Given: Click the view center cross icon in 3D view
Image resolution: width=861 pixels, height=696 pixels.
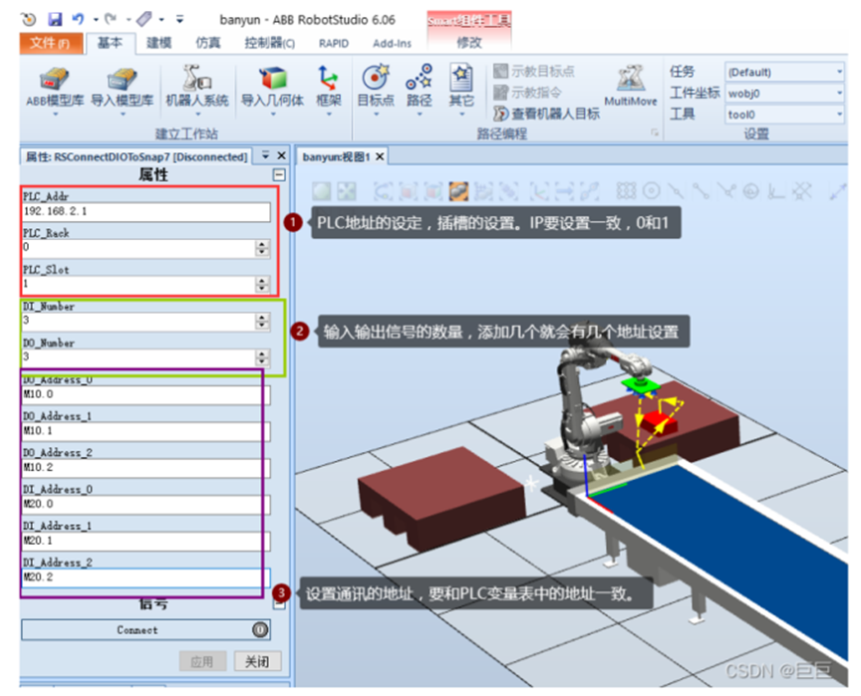Looking at the screenshot, I should pos(347,191).
